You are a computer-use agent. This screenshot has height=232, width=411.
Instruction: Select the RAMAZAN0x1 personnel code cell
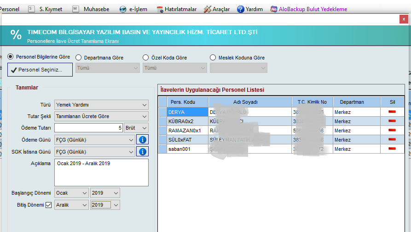[x=188, y=131]
